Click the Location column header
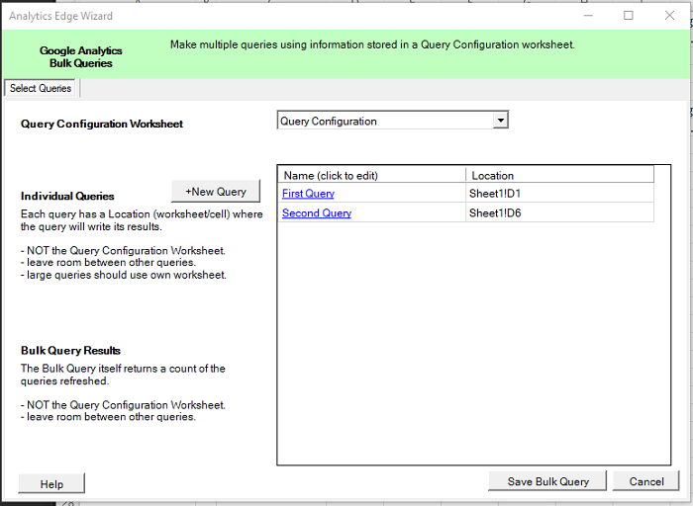 pos(559,175)
